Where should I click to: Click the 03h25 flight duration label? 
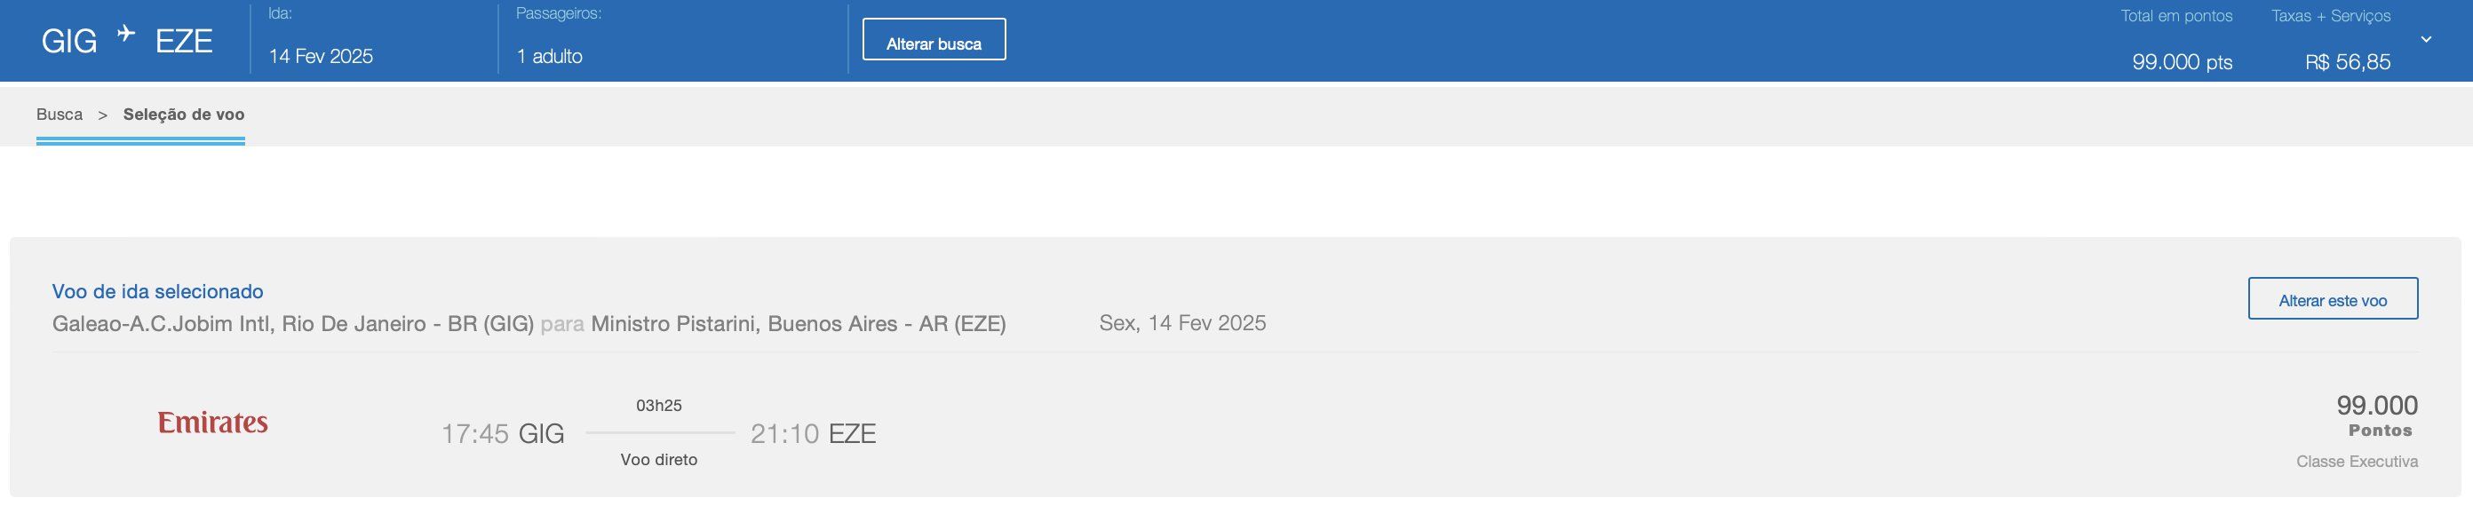[x=658, y=405]
